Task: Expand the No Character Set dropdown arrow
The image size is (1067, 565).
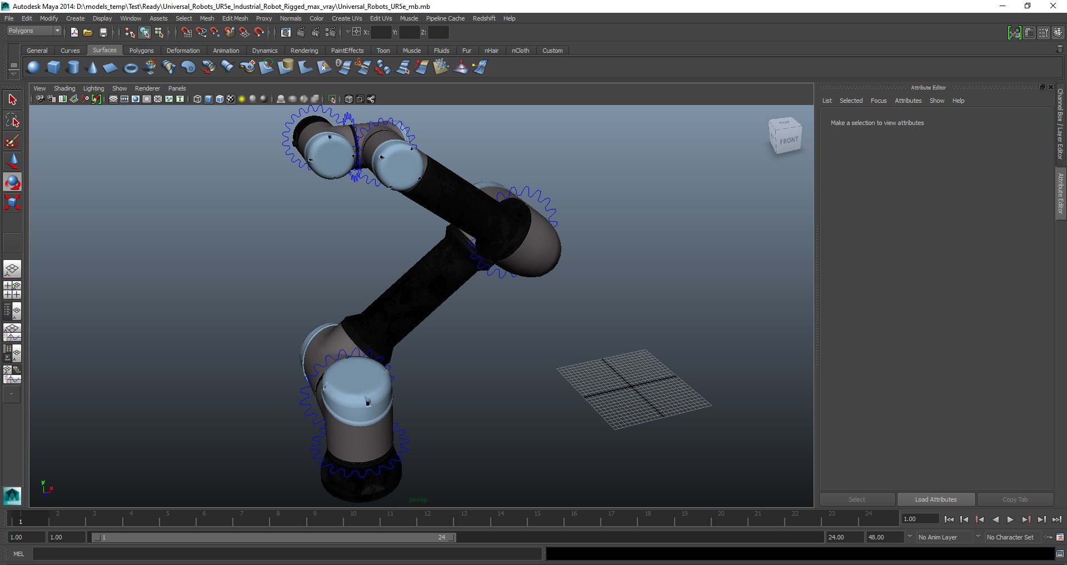Action: tap(978, 537)
